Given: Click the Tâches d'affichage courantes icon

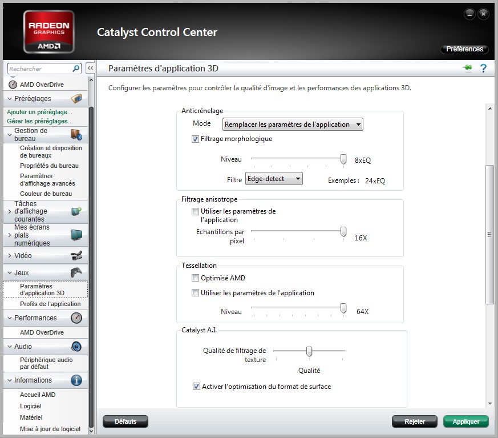Looking at the screenshot, I should click(x=76, y=211).
